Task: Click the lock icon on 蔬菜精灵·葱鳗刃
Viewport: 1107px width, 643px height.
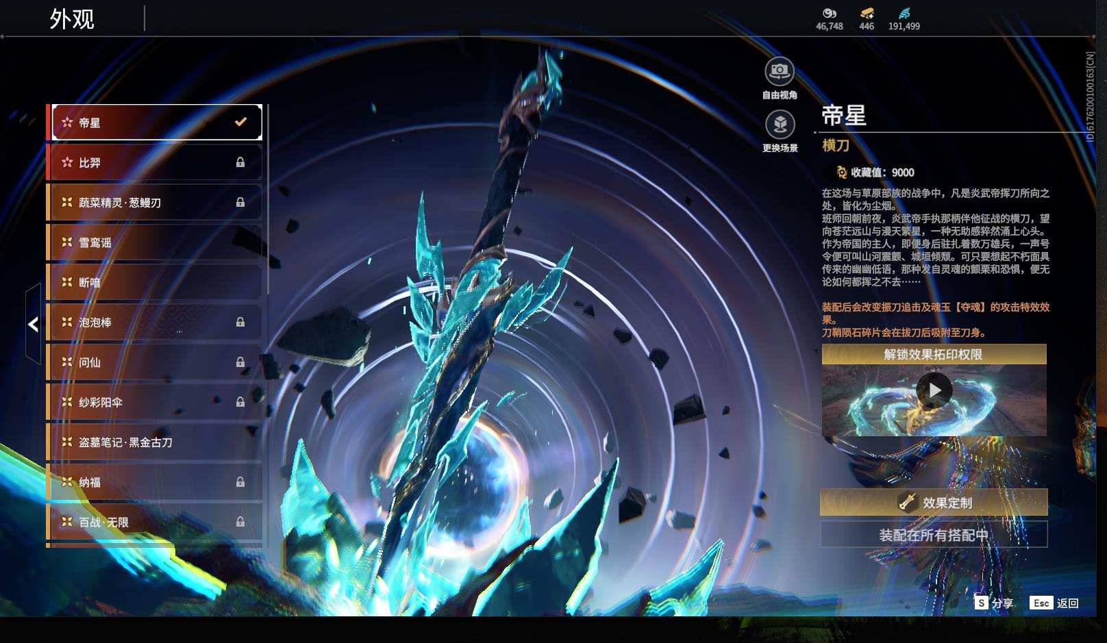Action: coord(240,202)
